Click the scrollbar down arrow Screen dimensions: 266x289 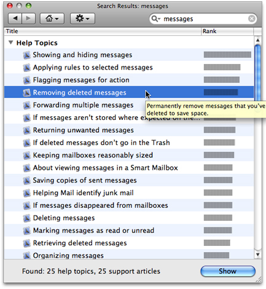[258, 255]
